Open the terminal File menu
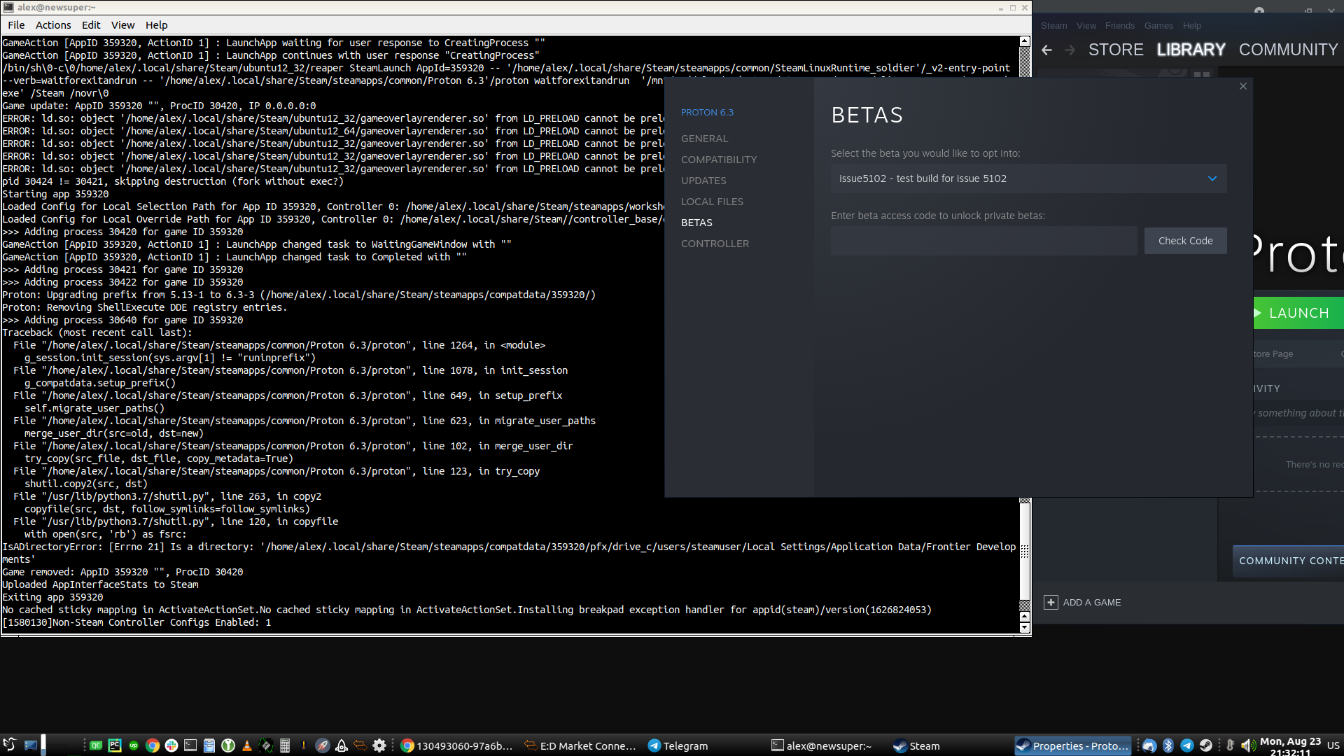 [x=16, y=25]
